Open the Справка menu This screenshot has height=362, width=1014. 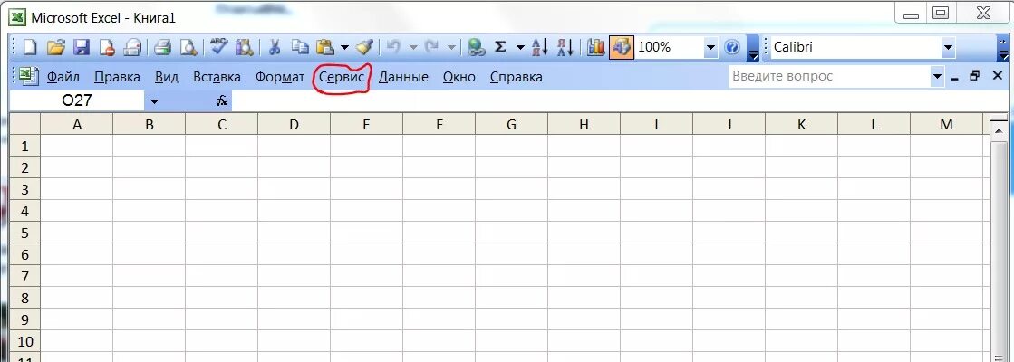516,77
